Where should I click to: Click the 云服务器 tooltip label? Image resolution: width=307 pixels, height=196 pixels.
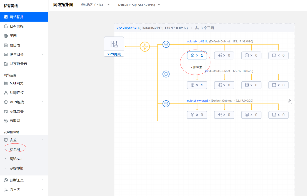click(x=196, y=67)
